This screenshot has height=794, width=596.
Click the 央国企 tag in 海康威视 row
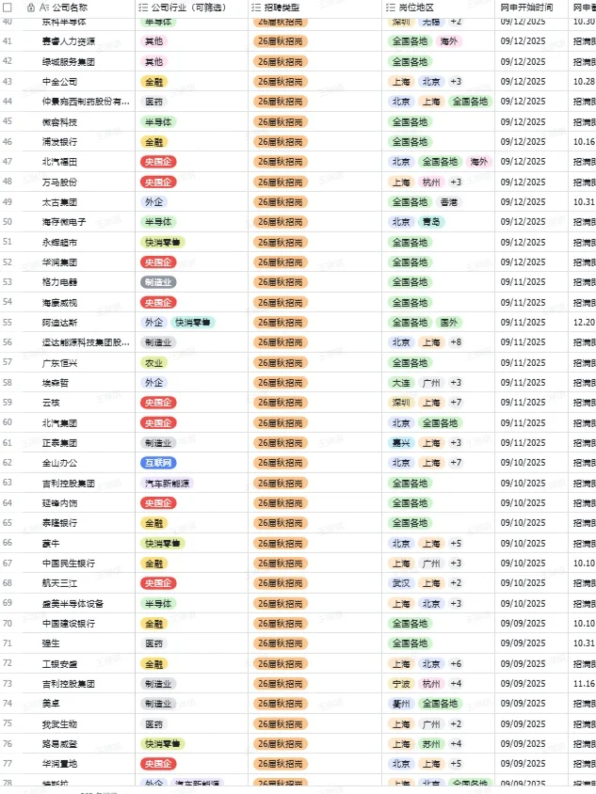[158, 303]
